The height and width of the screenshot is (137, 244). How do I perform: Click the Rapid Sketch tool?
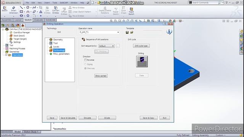[x=131, y=11]
